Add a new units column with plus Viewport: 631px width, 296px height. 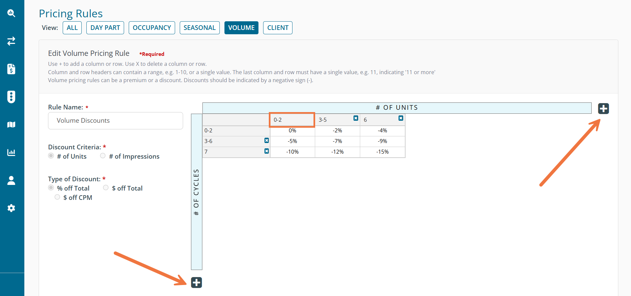[x=603, y=108]
